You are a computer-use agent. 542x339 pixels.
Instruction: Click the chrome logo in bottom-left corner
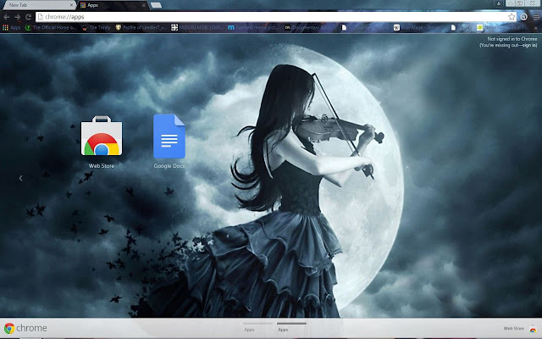(x=25, y=328)
